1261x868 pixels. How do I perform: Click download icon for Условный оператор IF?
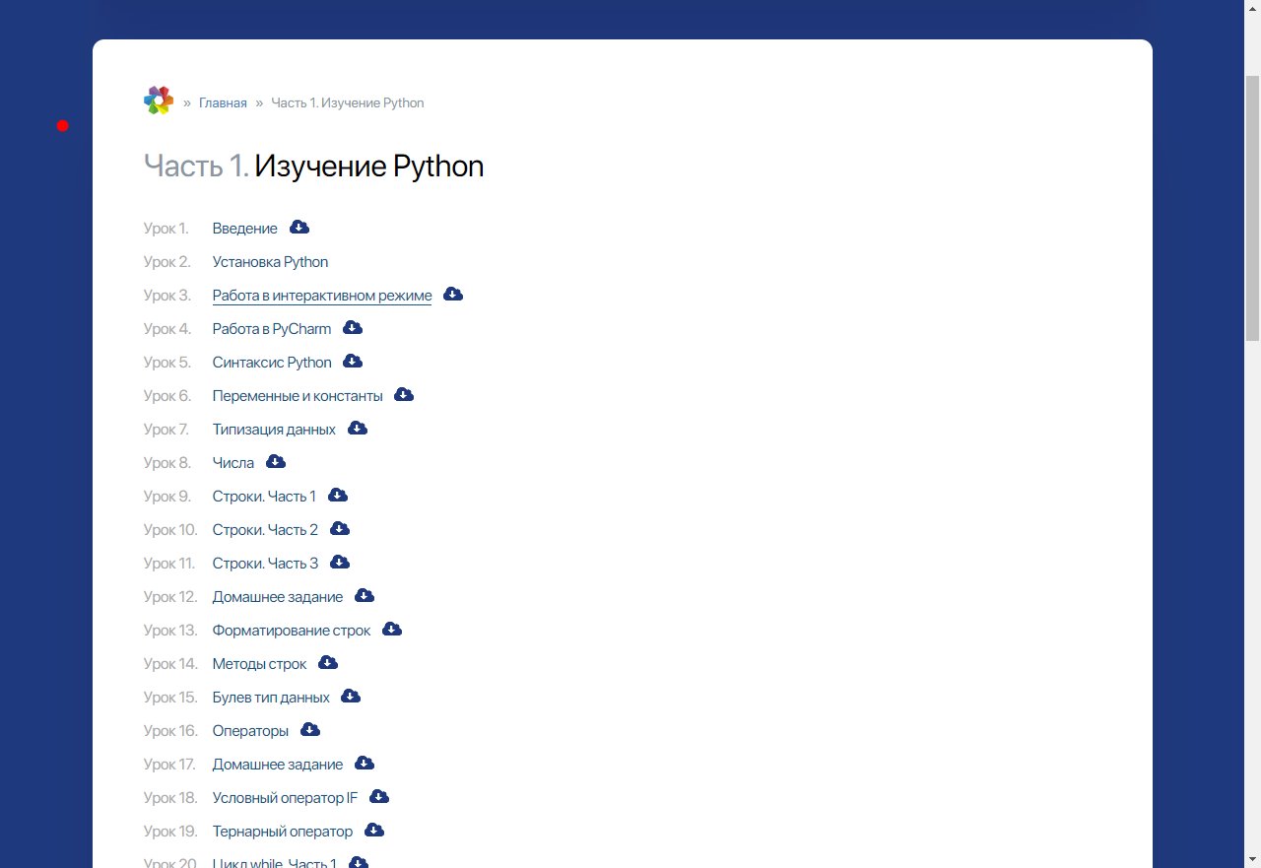tap(379, 797)
